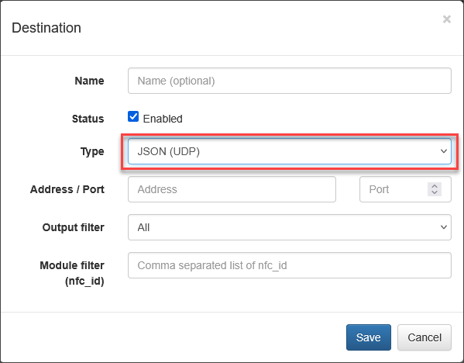Click the Output filter label
Viewport: 464px width, 363px height.
pos(73,227)
